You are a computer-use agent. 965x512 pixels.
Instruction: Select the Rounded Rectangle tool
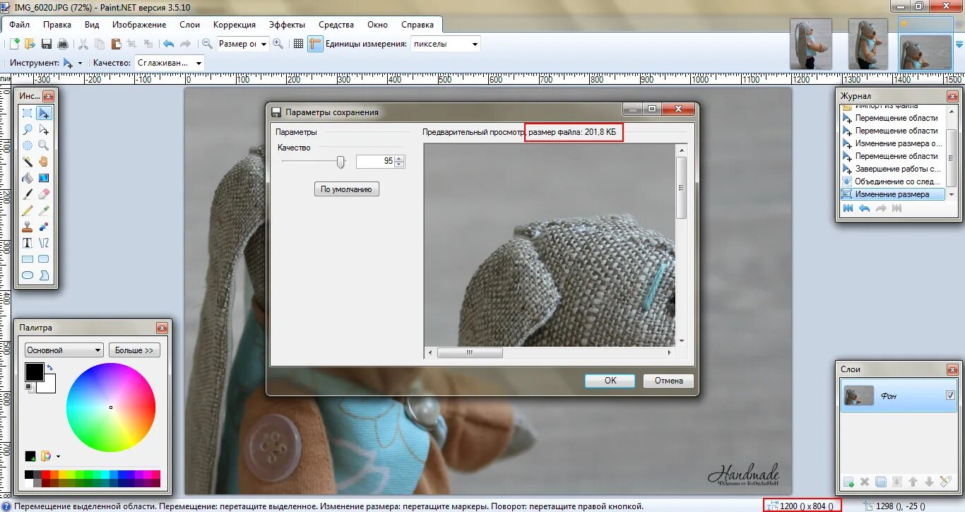[44, 259]
